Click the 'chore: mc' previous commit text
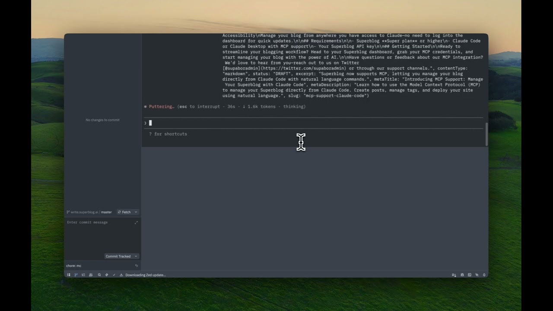553x311 pixels. [x=73, y=266]
